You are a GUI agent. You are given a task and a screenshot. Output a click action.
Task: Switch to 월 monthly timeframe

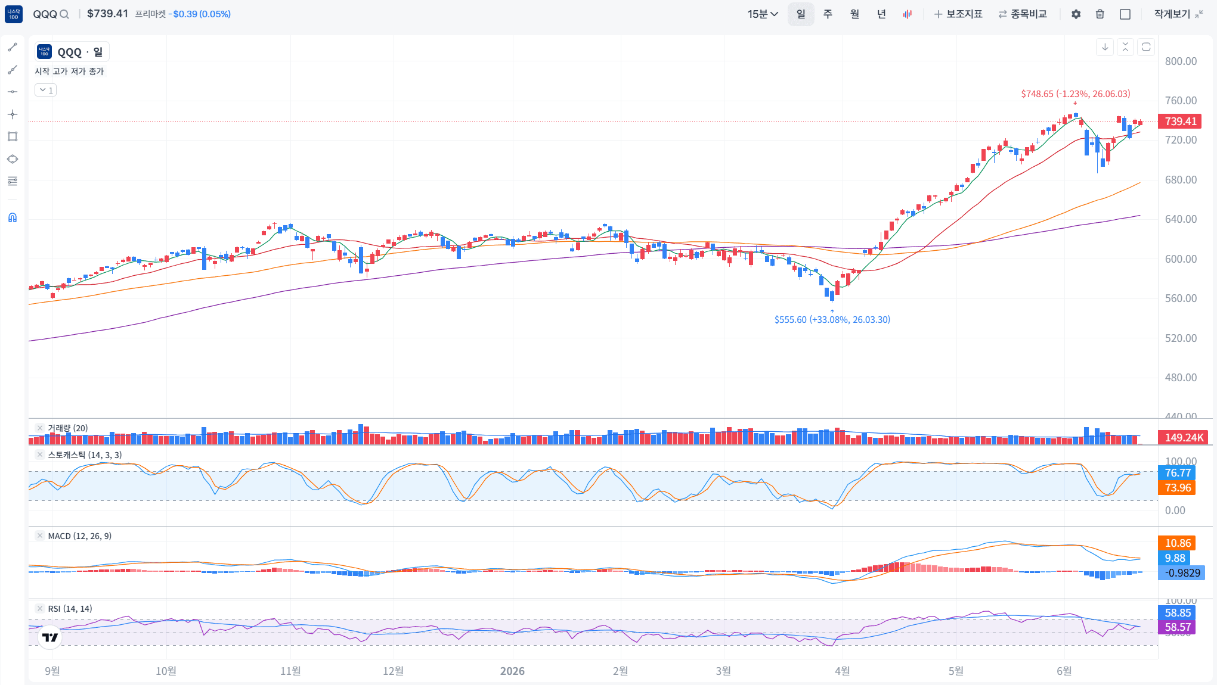click(x=854, y=14)
